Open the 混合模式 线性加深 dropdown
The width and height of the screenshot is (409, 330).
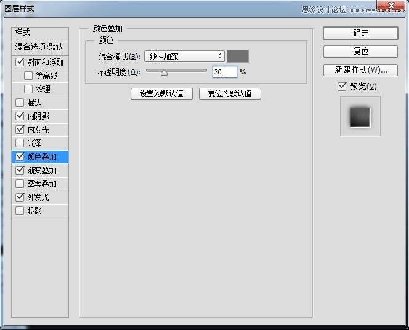184,56
